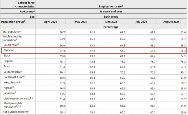Viewport: 188px width, 115px height.
Task: Select the Chinese row label
Action: tap(8, 50)
